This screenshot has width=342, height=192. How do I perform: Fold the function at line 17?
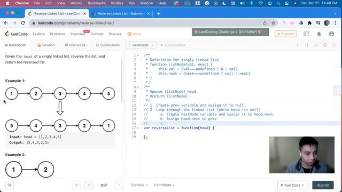pos(138,128)
